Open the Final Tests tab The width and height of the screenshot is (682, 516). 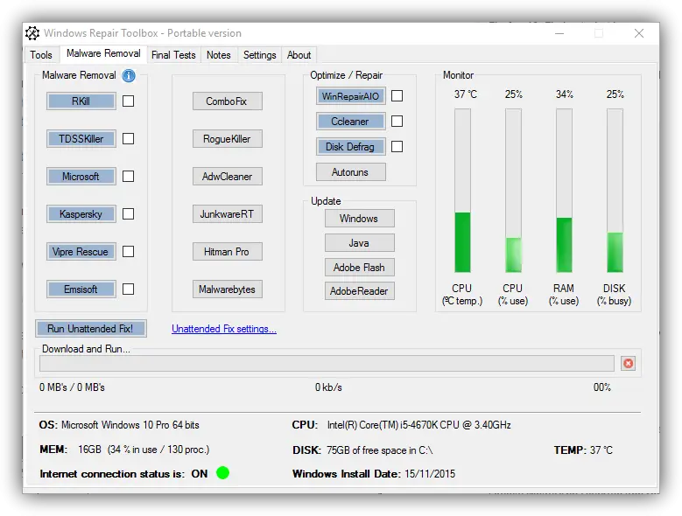173,55
